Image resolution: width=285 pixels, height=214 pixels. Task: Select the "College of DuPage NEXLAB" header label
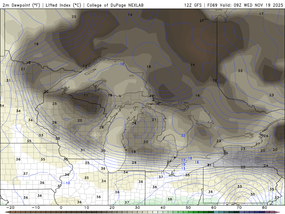(115, 5)
